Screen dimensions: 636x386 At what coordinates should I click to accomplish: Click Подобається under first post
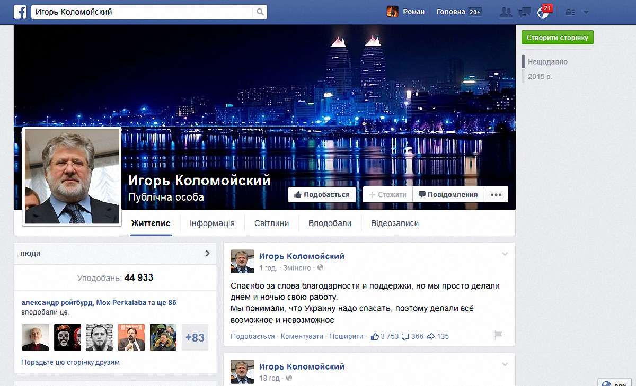[x=253, y=336]
